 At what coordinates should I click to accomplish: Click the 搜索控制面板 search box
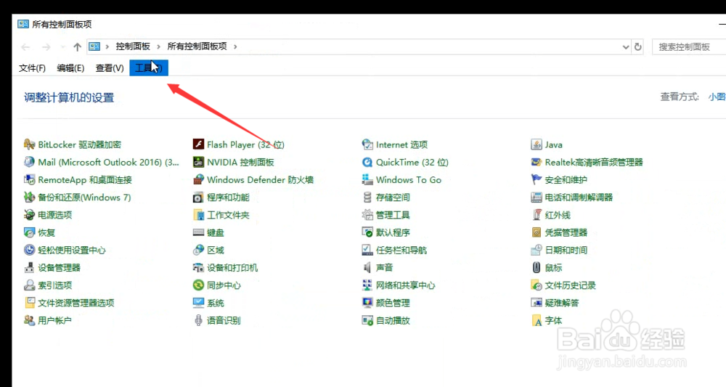coord(689,46)
